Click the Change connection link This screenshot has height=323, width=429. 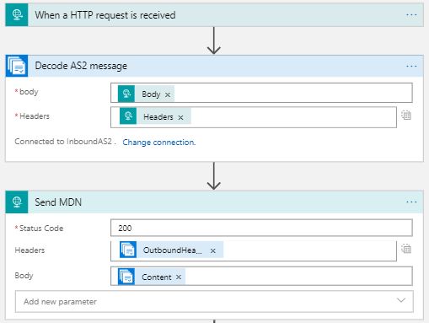pyautogui.click(x=159, y=143)
